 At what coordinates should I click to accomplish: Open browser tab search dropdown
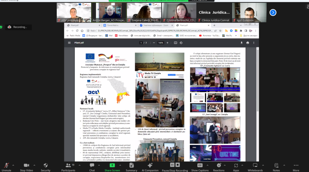241,25
